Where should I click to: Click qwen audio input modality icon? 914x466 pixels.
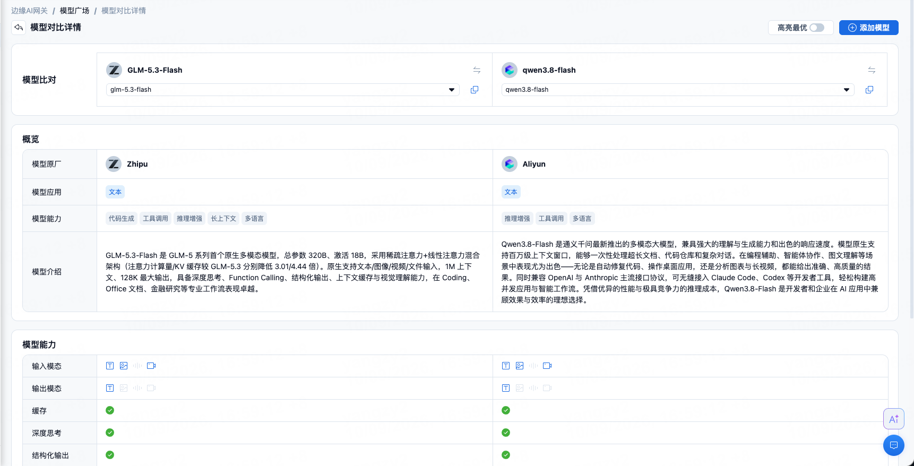click(x=533, y=366)
